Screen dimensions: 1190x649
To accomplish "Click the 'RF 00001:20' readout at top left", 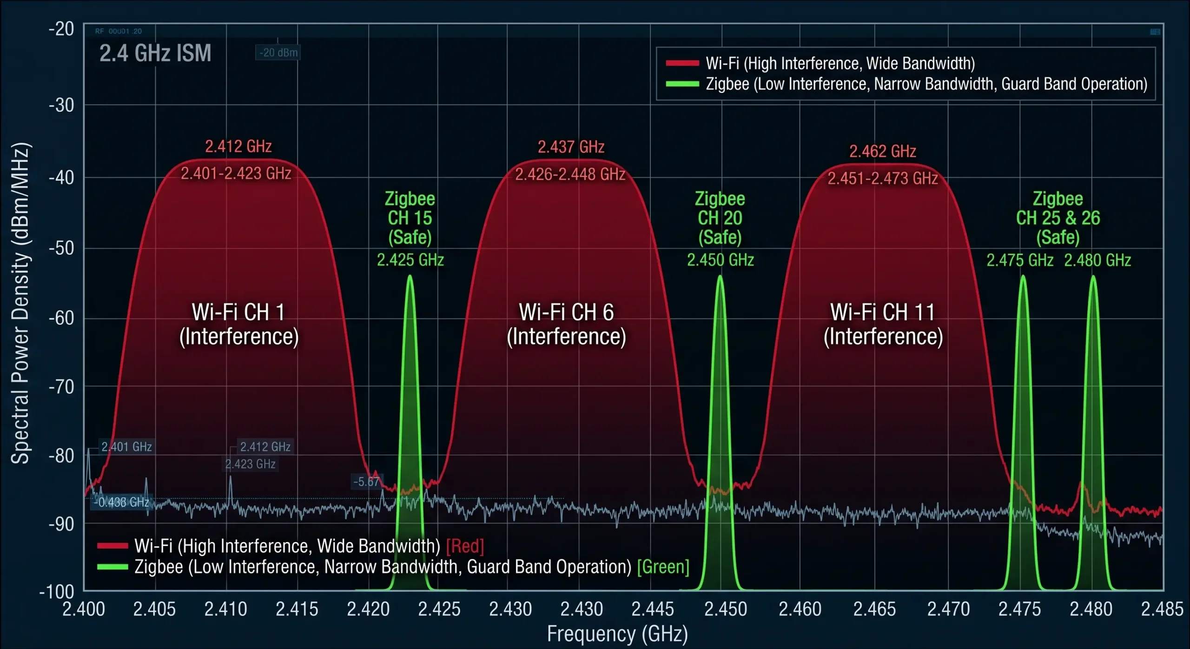I will [119, 31].
